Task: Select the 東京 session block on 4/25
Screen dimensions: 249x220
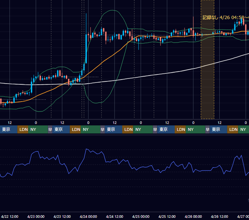Action: coord(166,129)
